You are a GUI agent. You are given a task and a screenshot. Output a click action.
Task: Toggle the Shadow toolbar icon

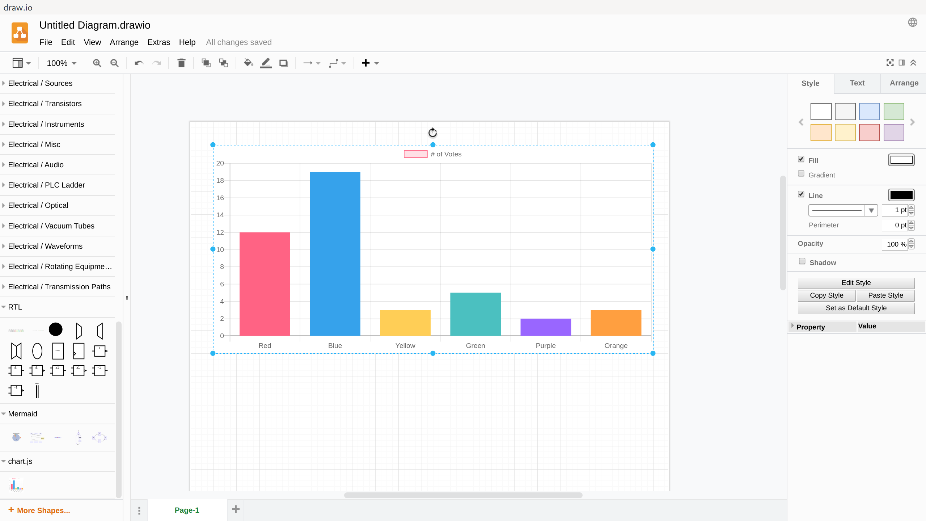pos(283,63)
